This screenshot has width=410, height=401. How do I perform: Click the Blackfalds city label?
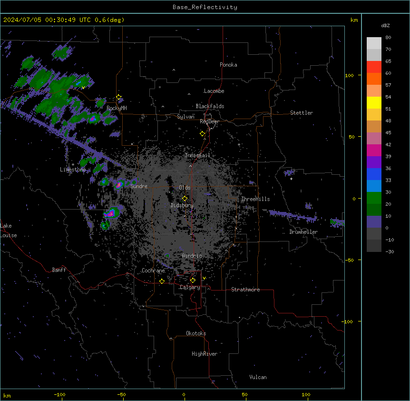210,106
